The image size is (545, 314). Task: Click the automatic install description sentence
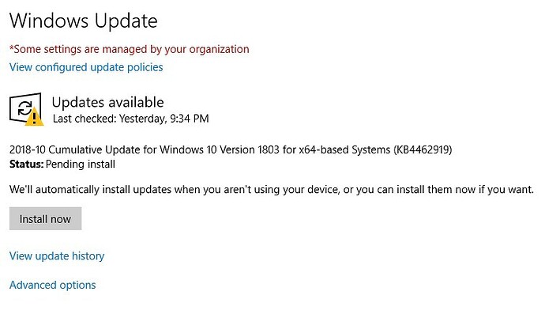click(272, 190)
